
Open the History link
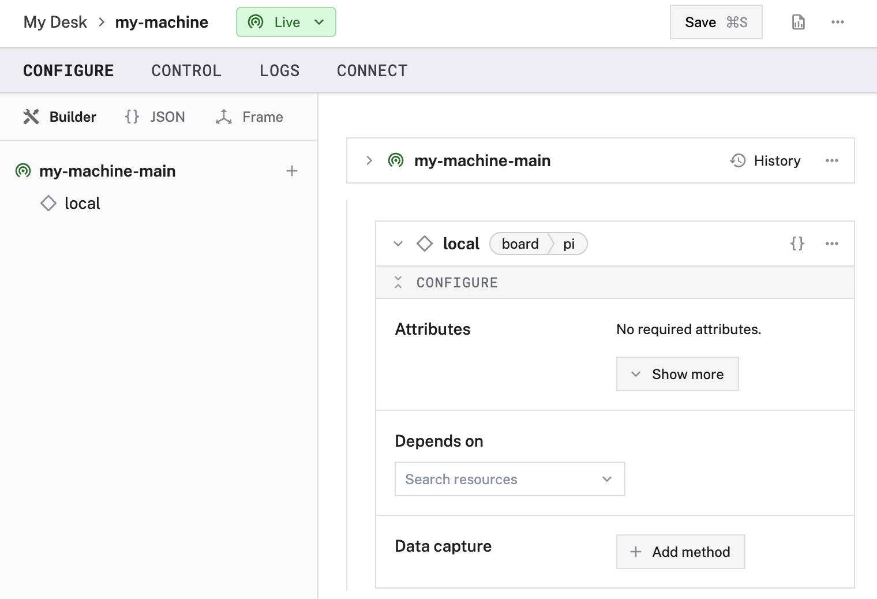tap(766, 160)
